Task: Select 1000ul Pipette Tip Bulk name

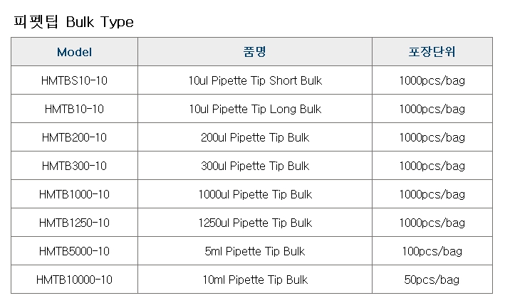Action: [255, 194]
